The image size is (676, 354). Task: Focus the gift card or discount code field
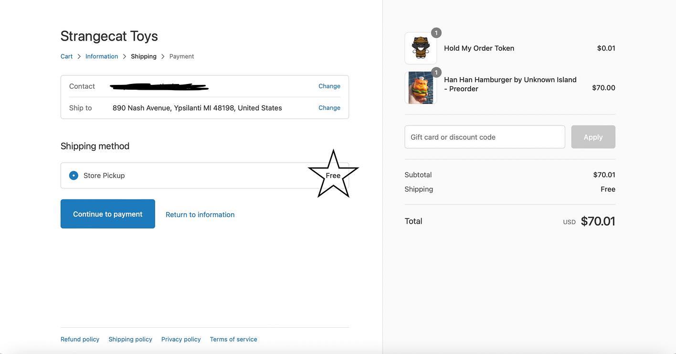485,137
